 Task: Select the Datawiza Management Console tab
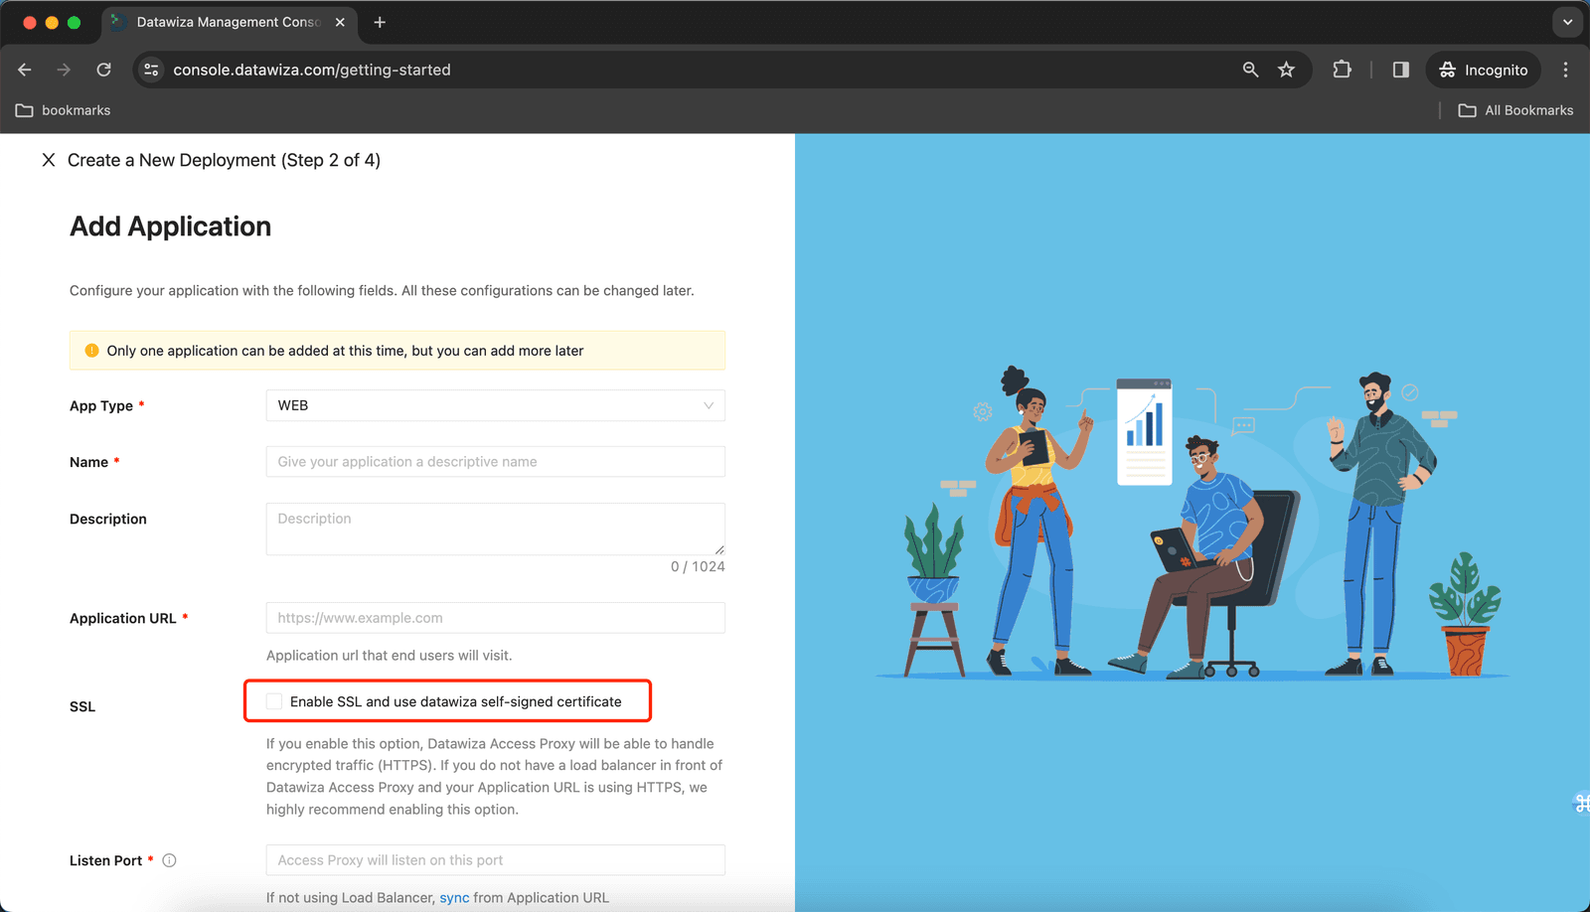229,22
